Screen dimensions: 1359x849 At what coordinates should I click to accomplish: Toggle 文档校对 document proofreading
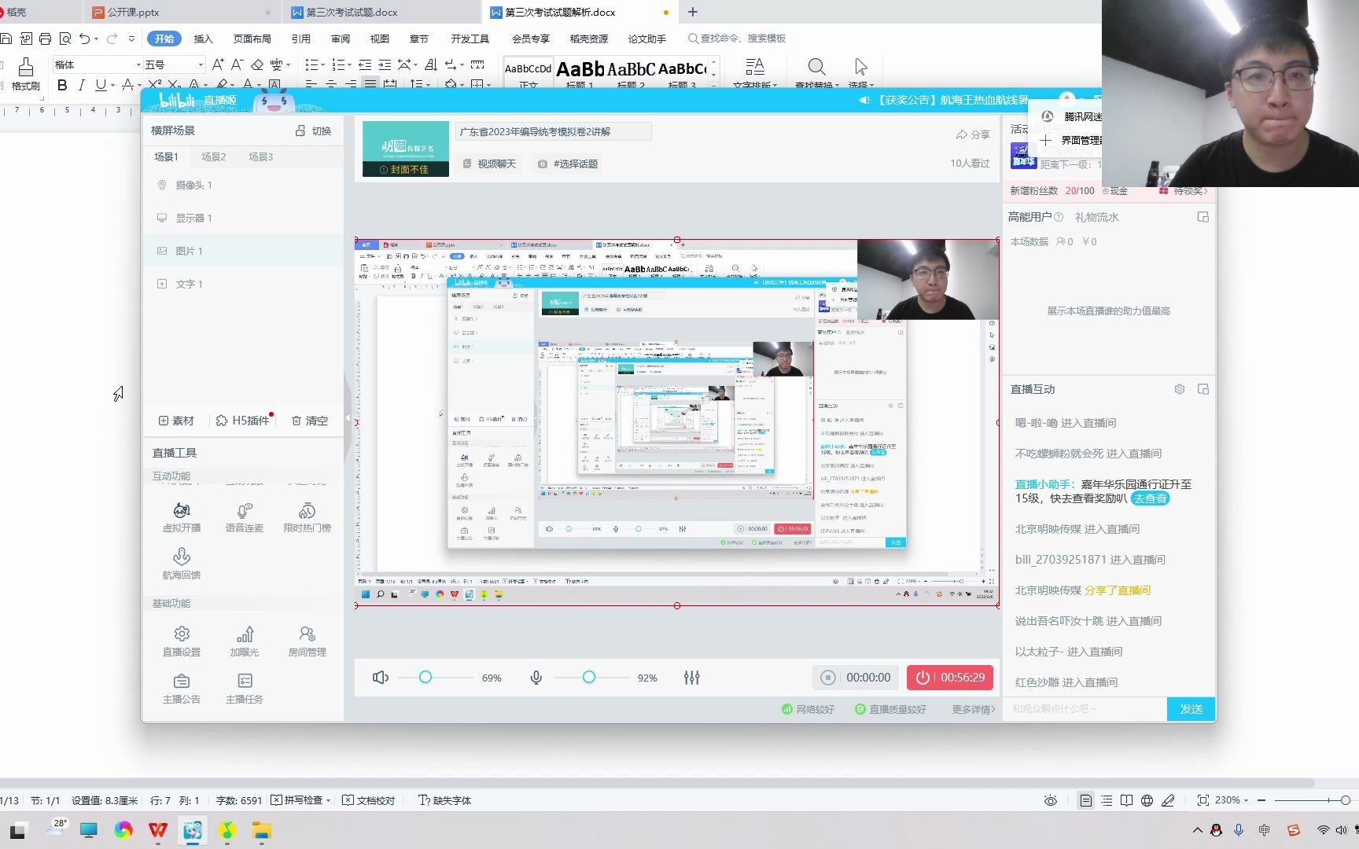pyautogui.click(x=369, y=800)
